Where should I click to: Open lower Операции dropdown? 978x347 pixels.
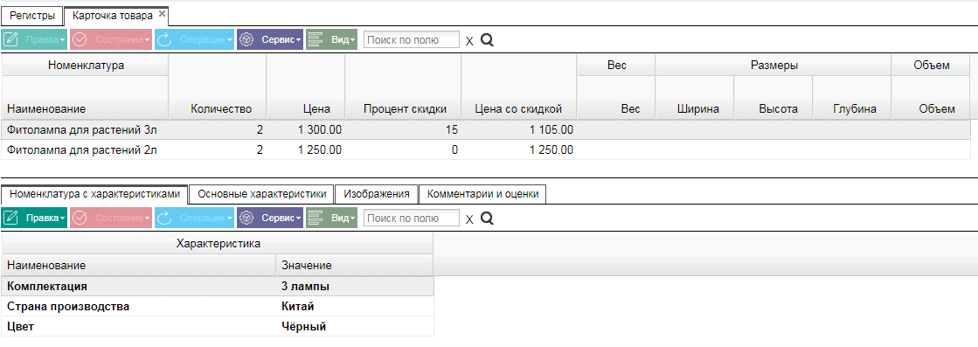pos(195,218)
